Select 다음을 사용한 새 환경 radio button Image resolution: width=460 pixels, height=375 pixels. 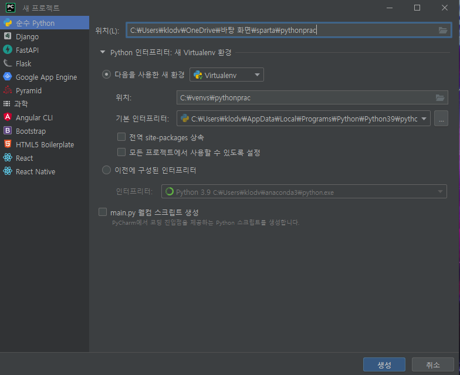click(x=106, y=74)
